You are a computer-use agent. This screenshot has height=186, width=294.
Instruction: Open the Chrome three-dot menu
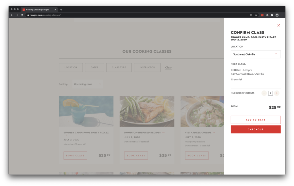tap(282, 15)
